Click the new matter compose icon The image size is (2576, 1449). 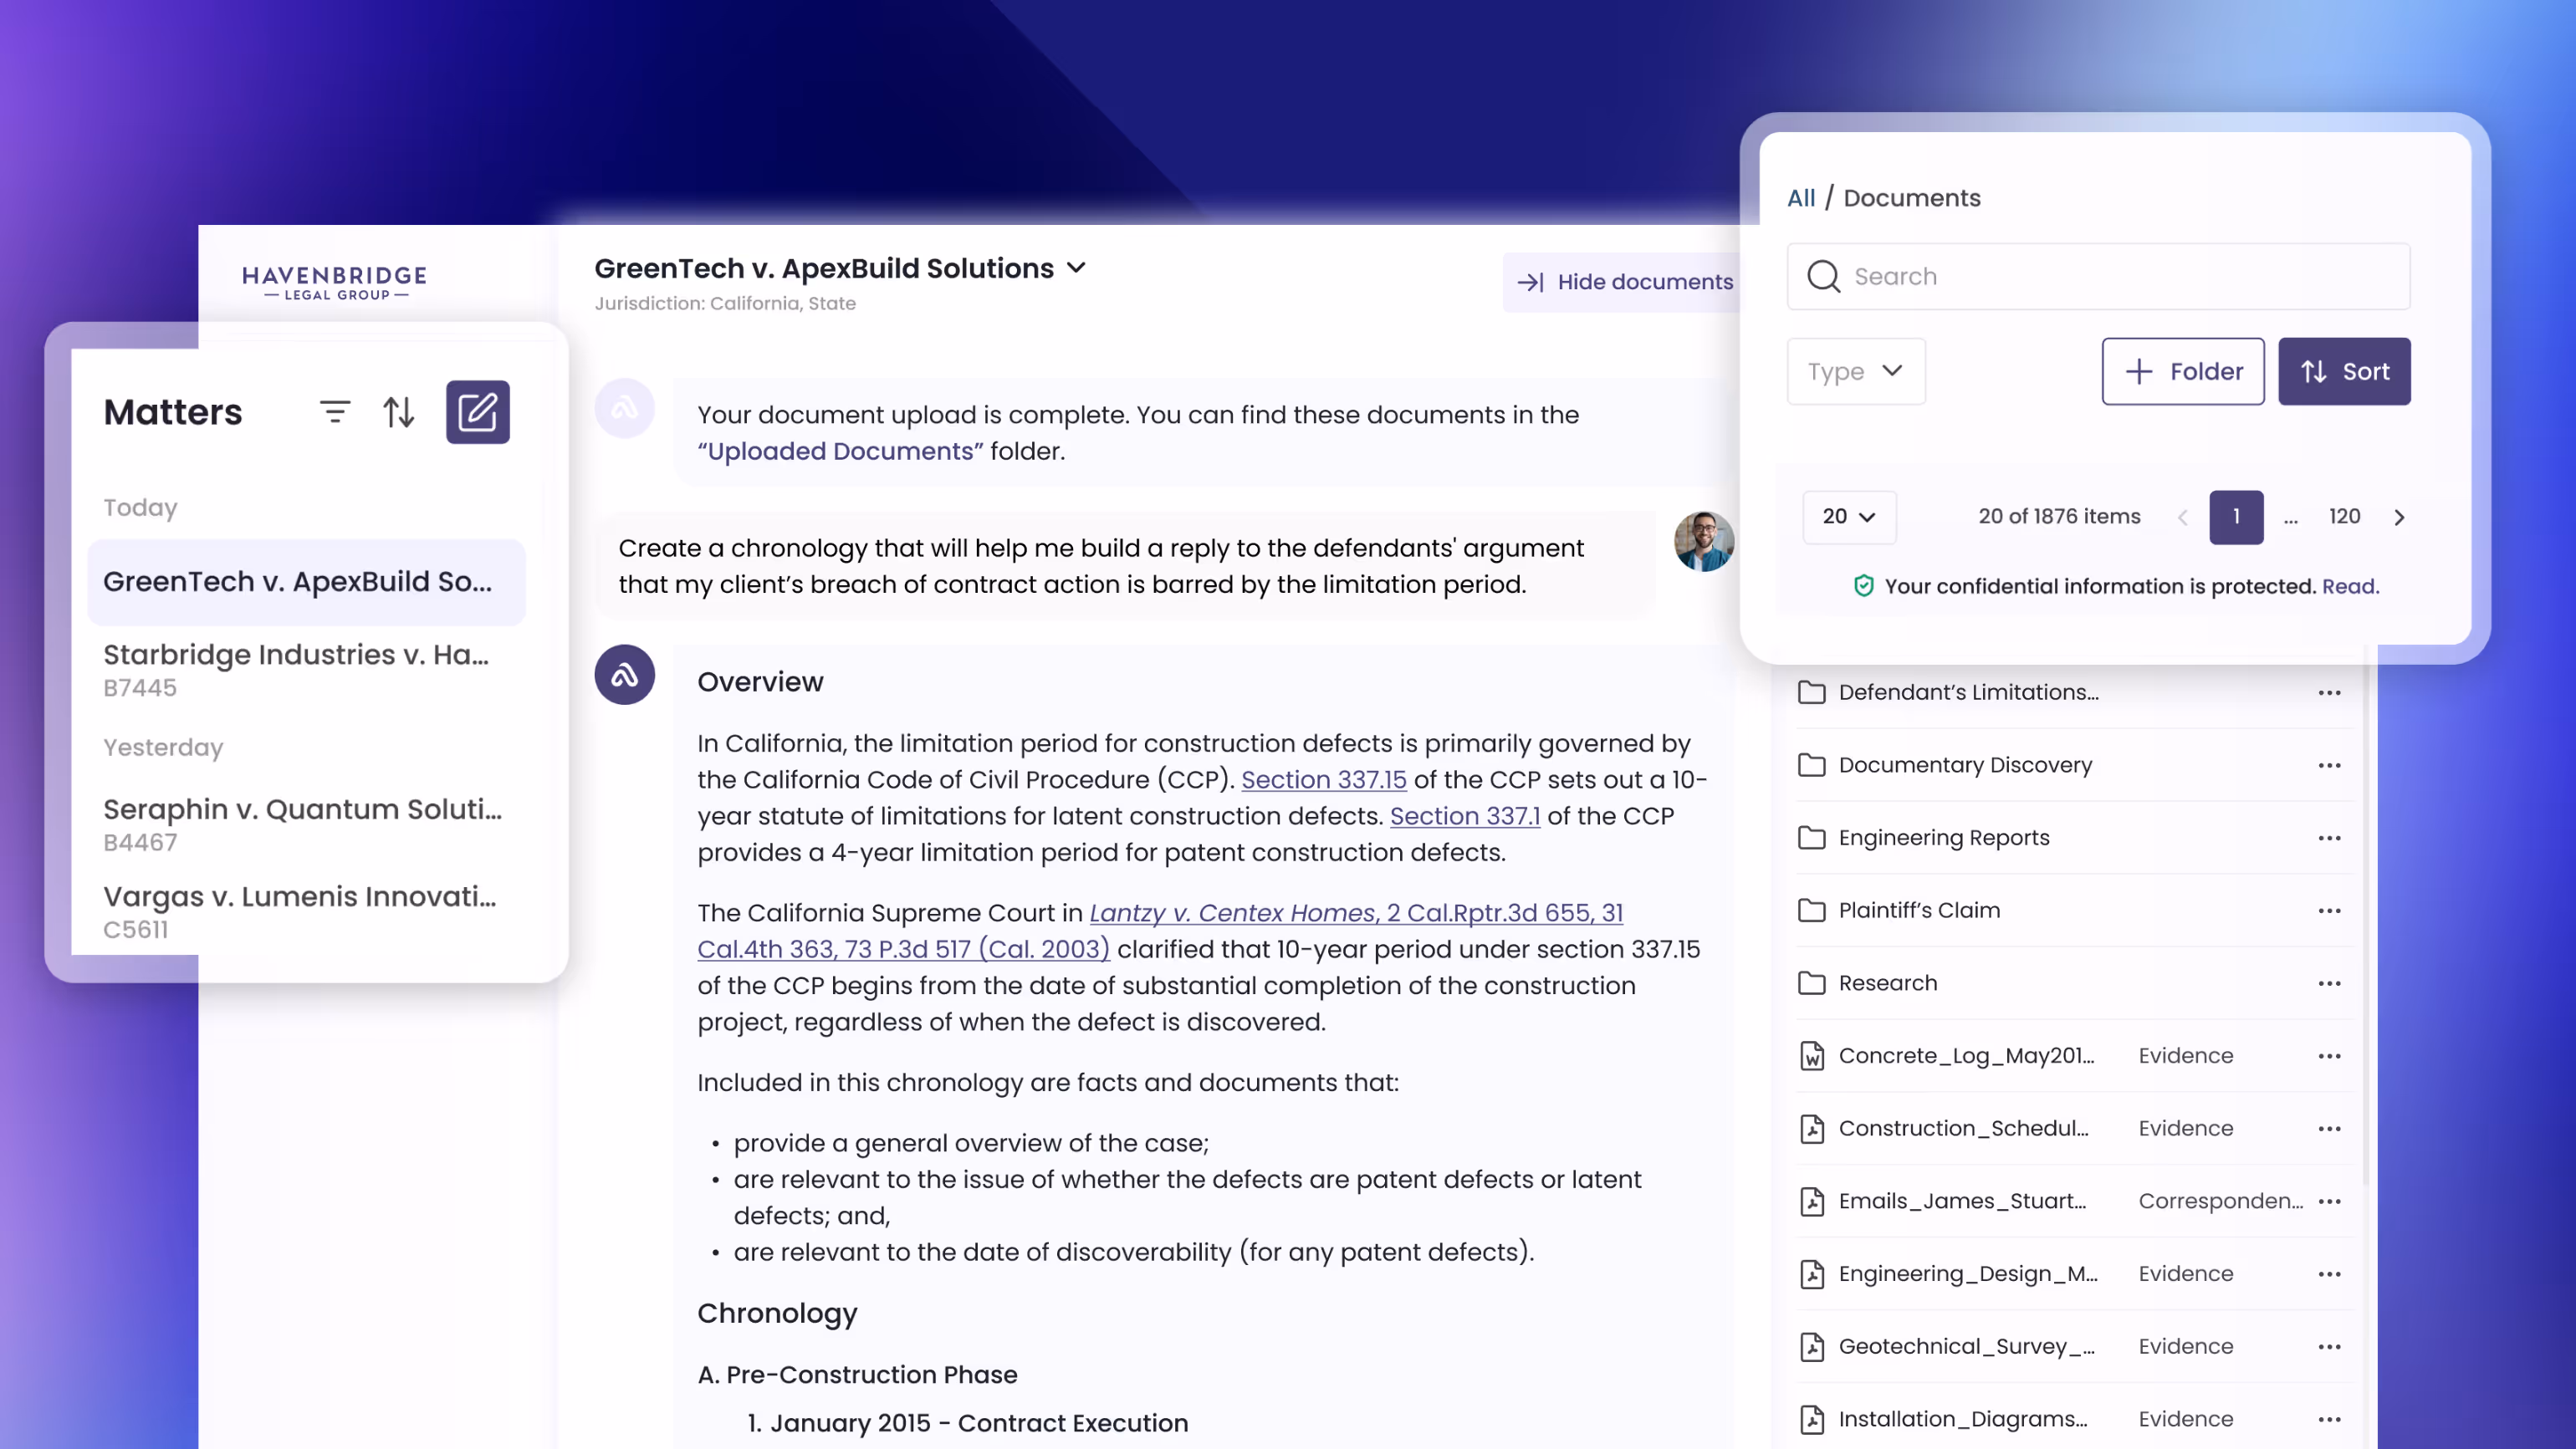477,412
